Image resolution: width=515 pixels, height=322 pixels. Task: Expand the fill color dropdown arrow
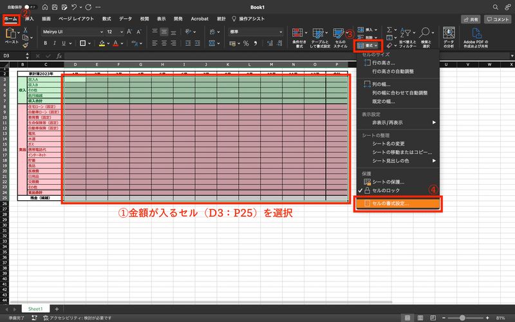point(108,43)
